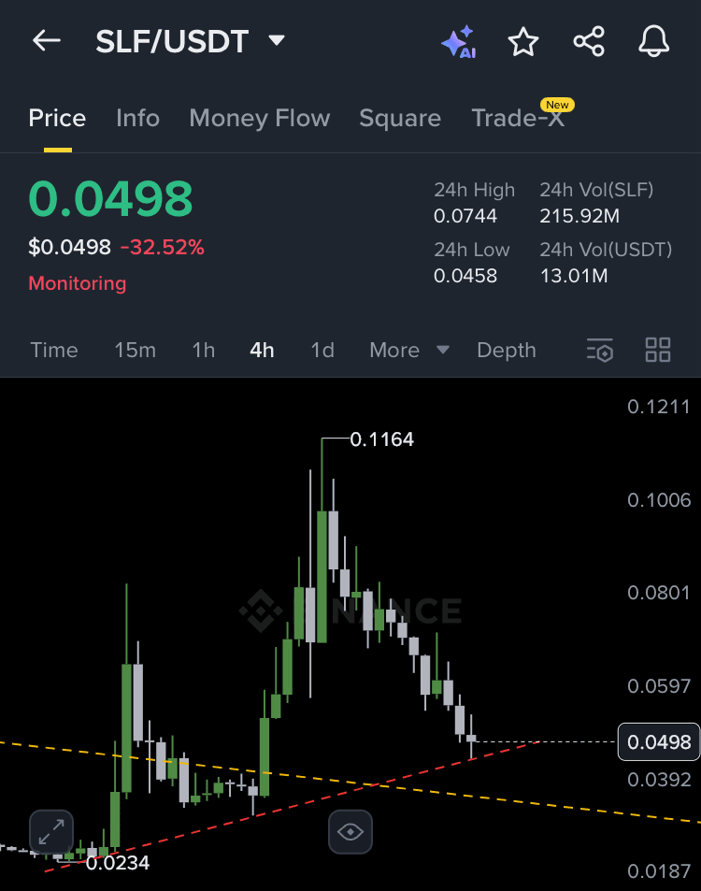Switch to the Price tab

click(x=57, y=118)
